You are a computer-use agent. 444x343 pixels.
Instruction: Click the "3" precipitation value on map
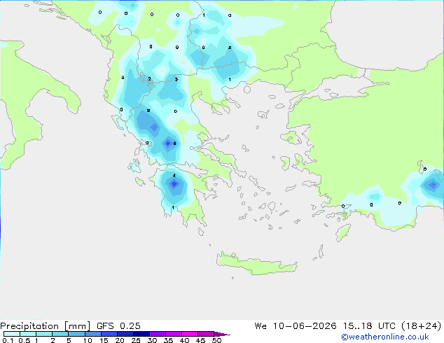click(176, 79)
